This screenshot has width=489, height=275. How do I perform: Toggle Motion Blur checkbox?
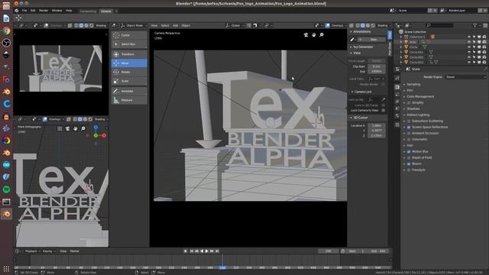409,151
